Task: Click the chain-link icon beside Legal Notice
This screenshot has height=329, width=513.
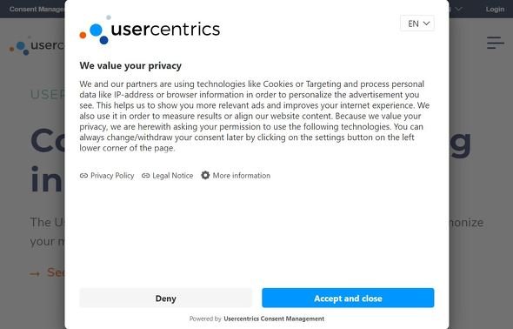Action: click(x=145, y=176)
